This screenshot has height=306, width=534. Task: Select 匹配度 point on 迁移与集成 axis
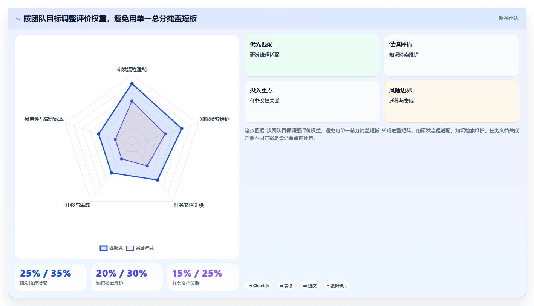pos(111,173)
